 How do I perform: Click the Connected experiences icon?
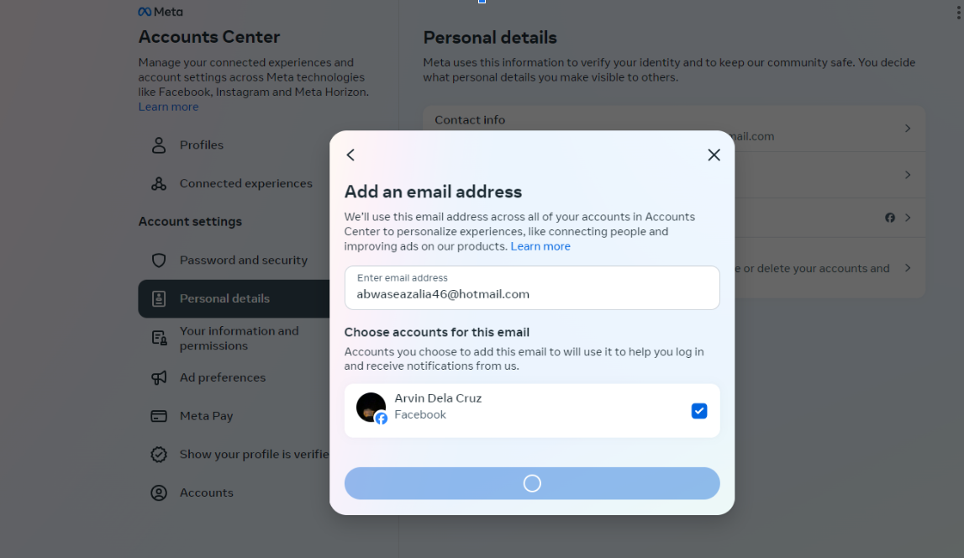(x=159, y=184)
